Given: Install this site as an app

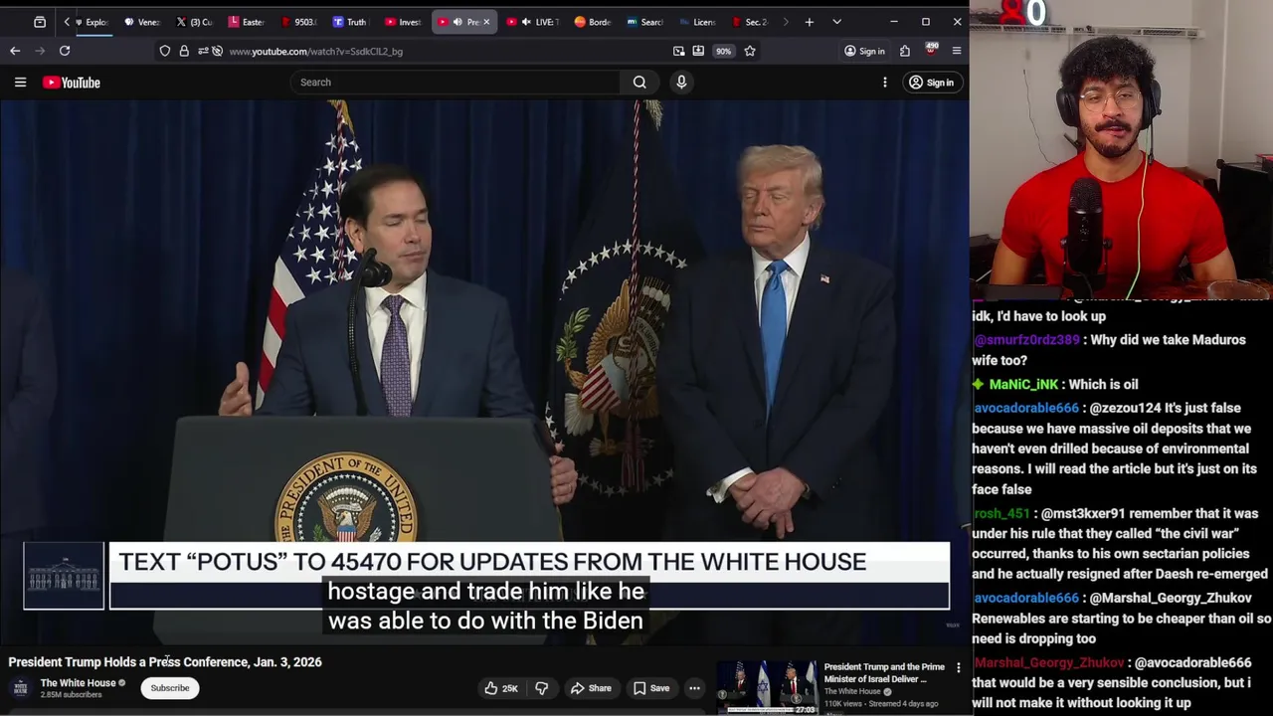Looking at the screenshot, I should tap(698, 51).
